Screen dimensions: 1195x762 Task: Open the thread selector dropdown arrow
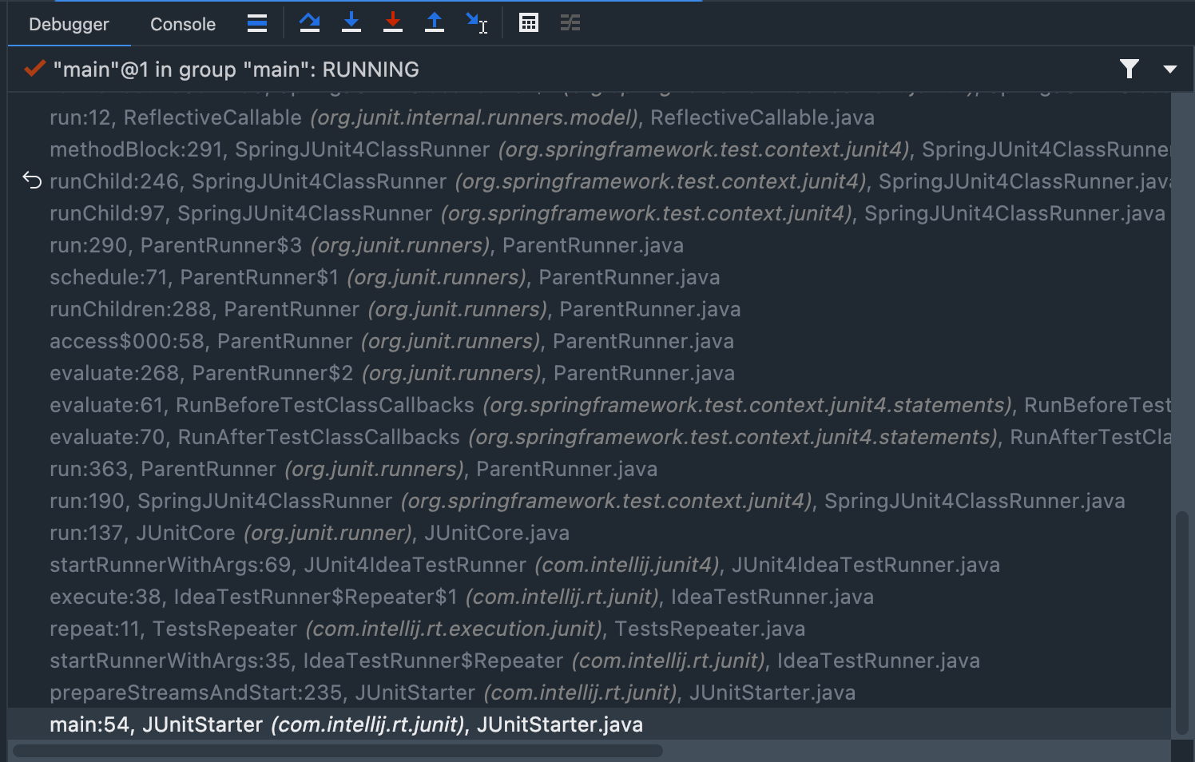[x=1170, y=69]
